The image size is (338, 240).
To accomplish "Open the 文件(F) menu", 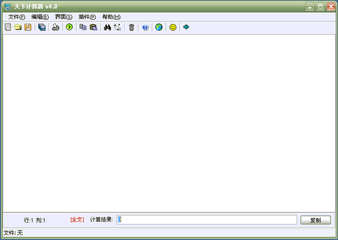I will click(17, 17).
